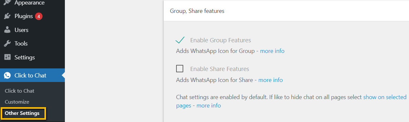Select the Customize submenu item
Viewport: 409px width, 122px height.
pos(17,102)
